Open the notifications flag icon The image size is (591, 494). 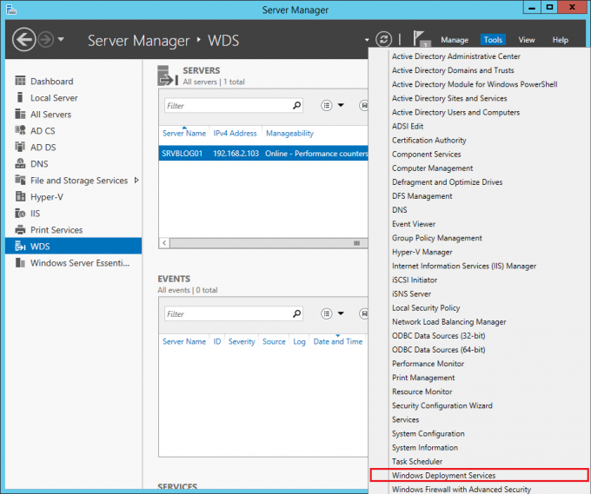pos(420,39)
